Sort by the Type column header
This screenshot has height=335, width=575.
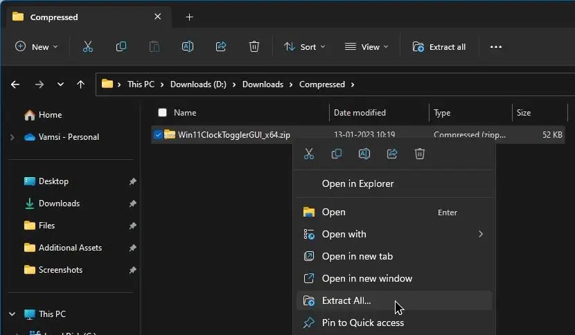coord(442,113)
